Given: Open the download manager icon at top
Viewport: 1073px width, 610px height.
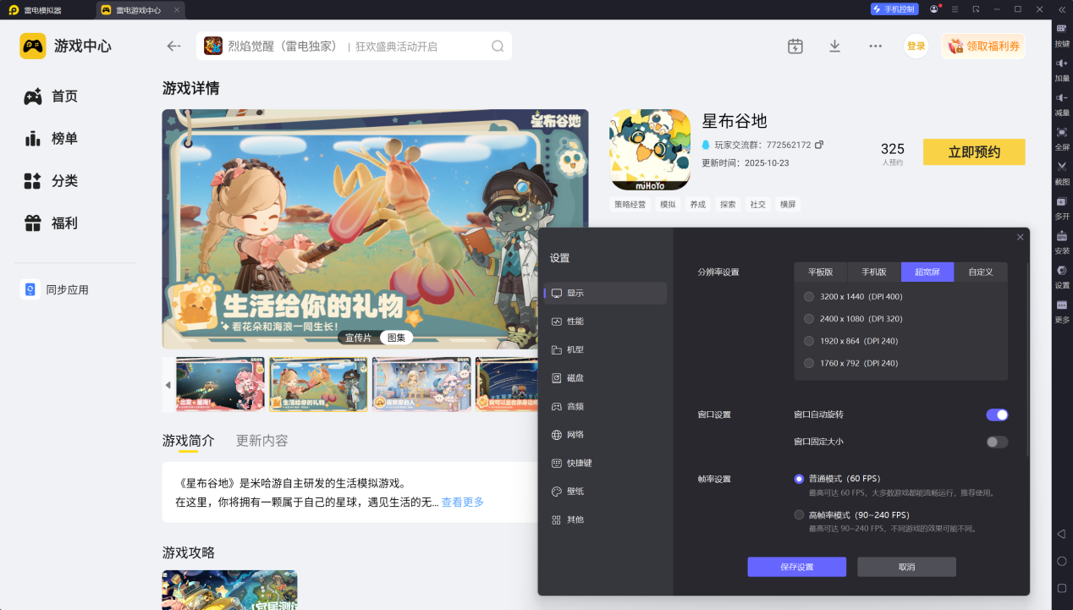Looking at the screenshot, I should [834, 47].
